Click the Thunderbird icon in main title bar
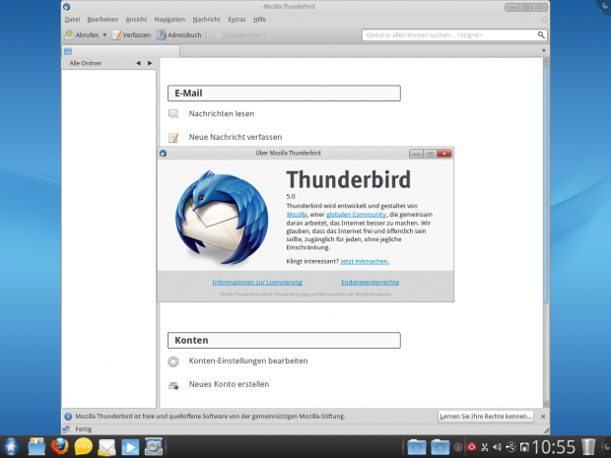611x458 pixels. [67, 7]
